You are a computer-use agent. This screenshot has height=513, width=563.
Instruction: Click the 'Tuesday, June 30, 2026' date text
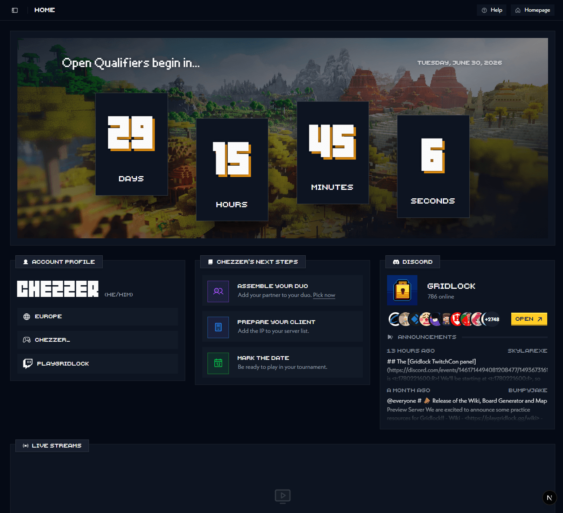459,63
